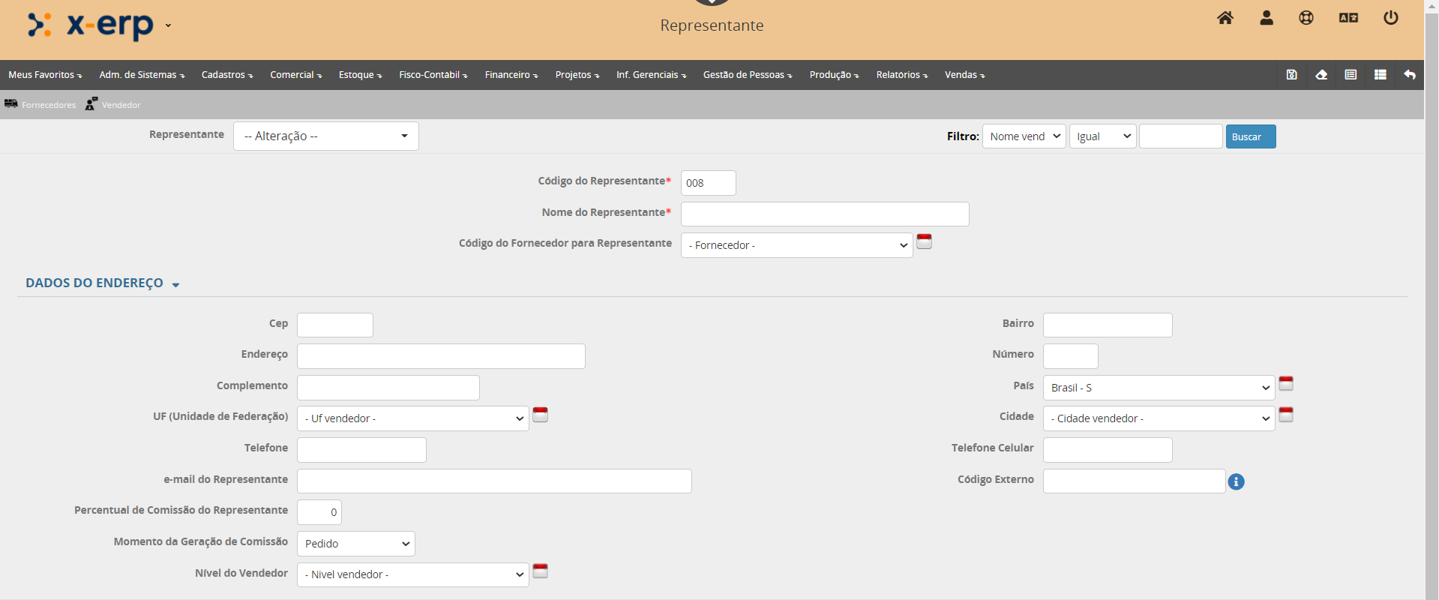Screen dimensions: 1439x600
Task: Click the blue info icon beside Código Externo
Action: tap(1236, 481)
